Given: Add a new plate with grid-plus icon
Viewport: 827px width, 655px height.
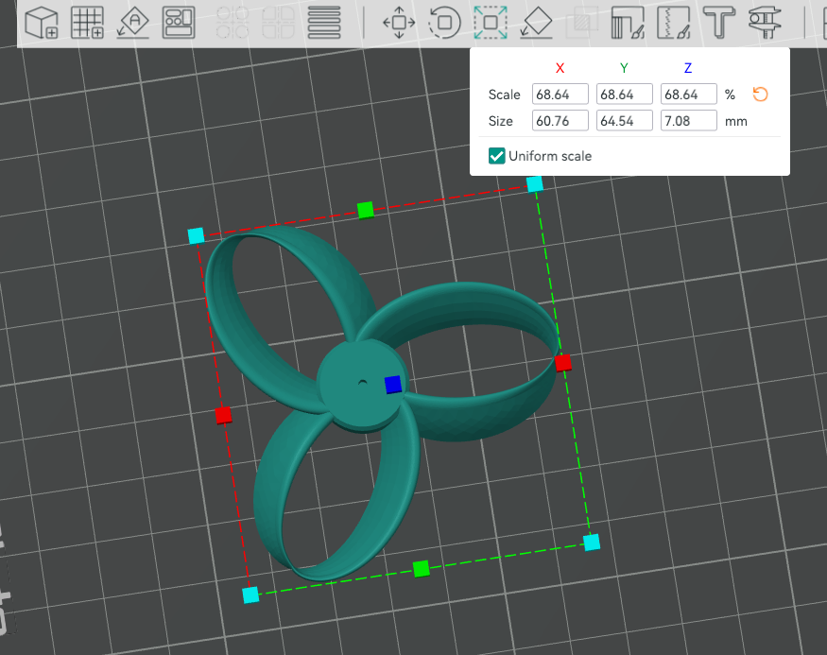Looking at the screenshot, I should (x=87, y=23).
